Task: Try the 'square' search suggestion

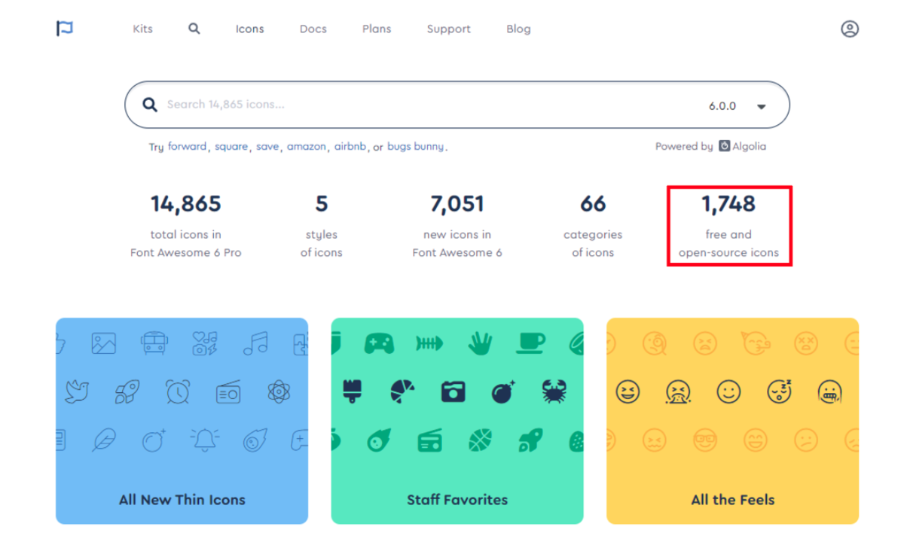Action: click(231, 146)
